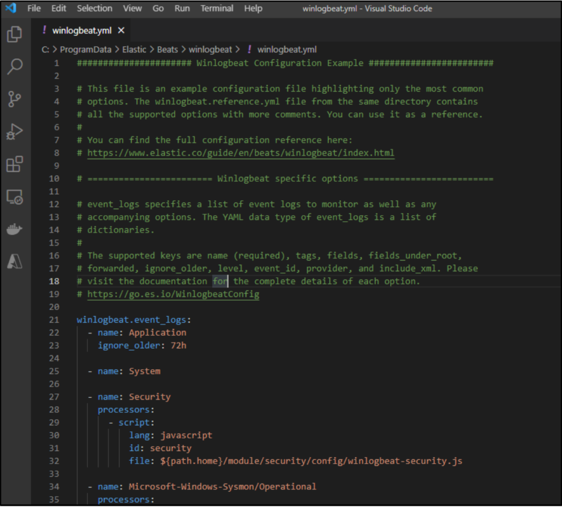Open the Extensions view
562x507 pixels.
pos(14,162)
